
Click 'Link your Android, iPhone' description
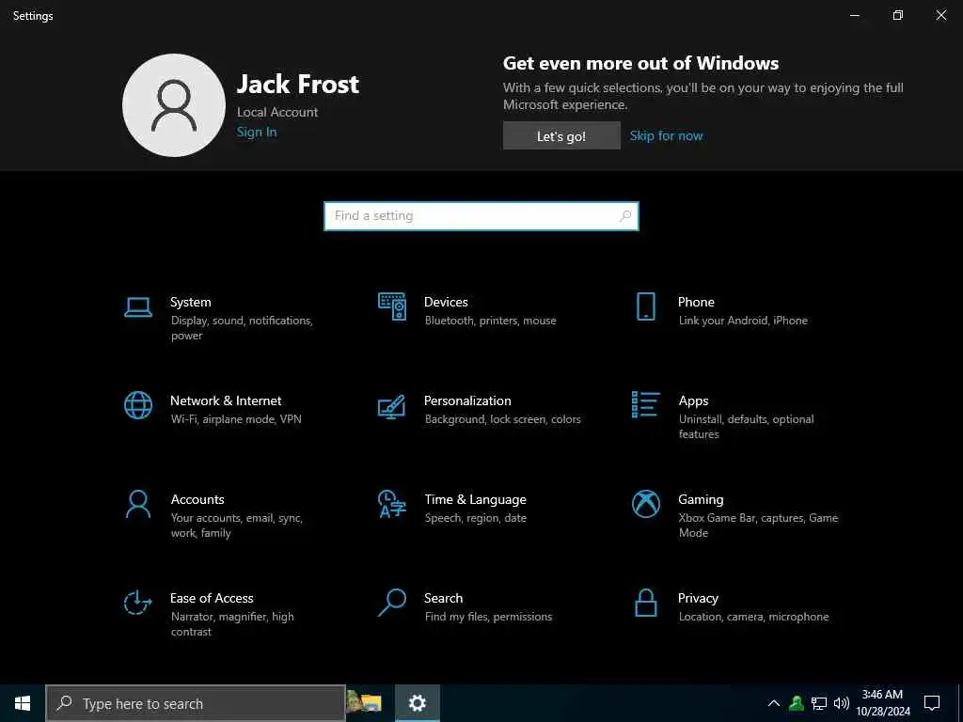(x=743, y=321)
